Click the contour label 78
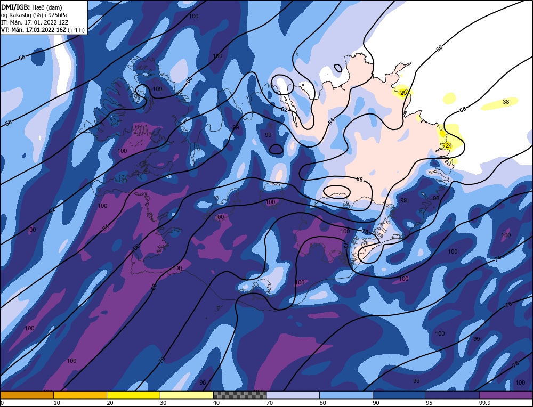The width and height of the screenshot is (533, 407). [x=515, y=364]
